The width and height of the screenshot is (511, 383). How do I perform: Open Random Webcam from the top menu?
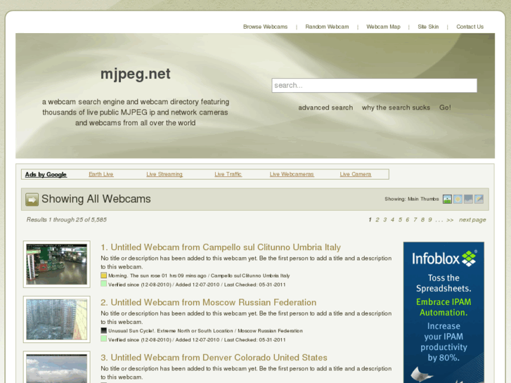point(327,27)
